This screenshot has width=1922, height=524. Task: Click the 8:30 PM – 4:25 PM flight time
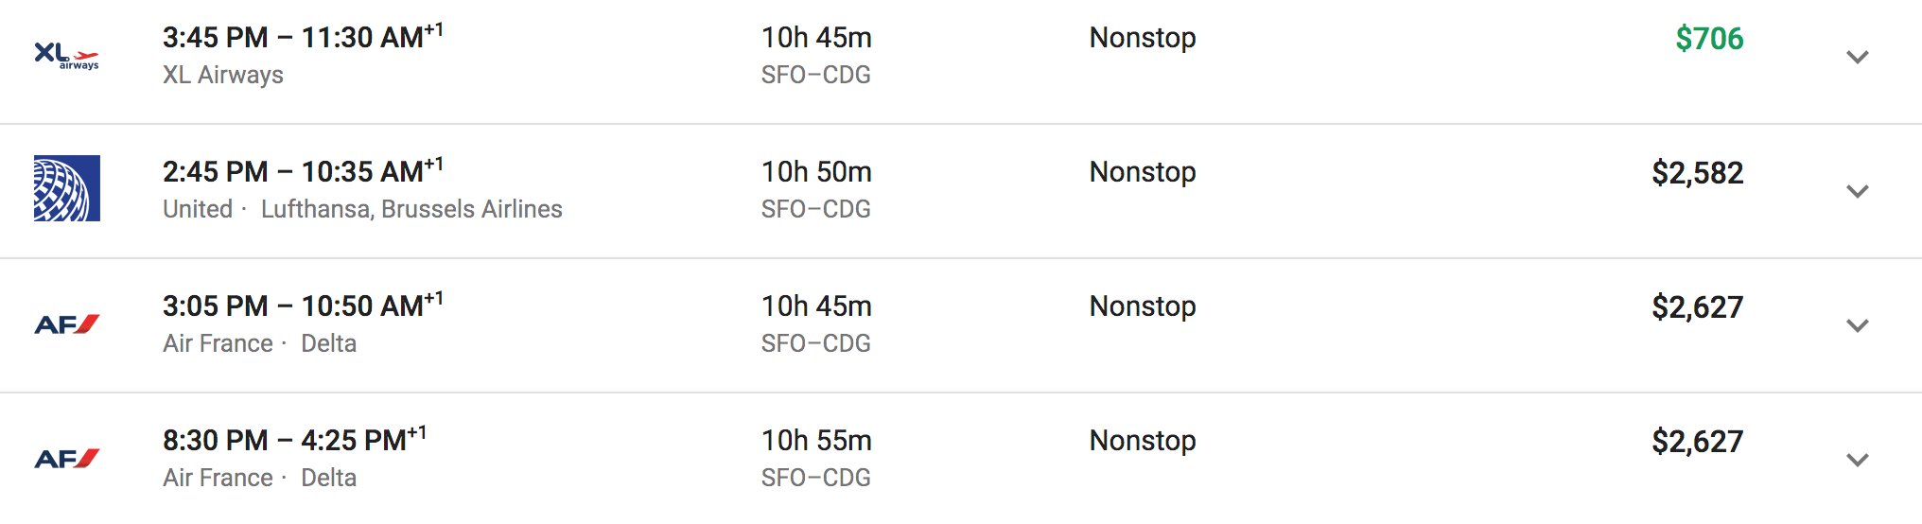pos(294,440)
